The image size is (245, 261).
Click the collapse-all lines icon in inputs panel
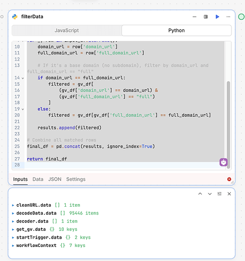click(x=219, y=194)
